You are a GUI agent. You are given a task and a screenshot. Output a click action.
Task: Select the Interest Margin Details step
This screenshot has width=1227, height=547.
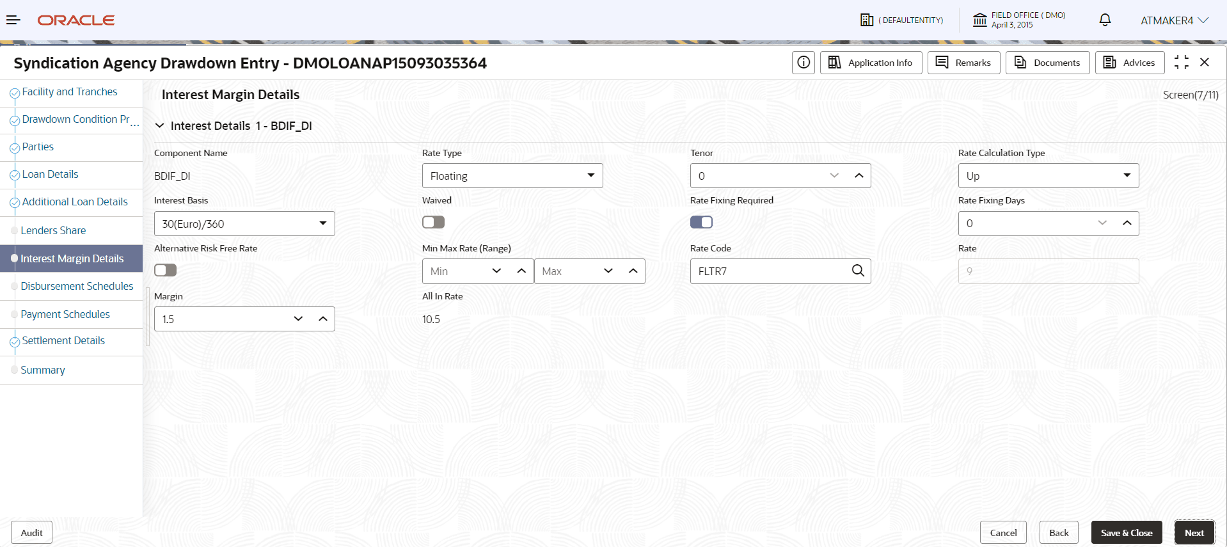click(72, 258)
